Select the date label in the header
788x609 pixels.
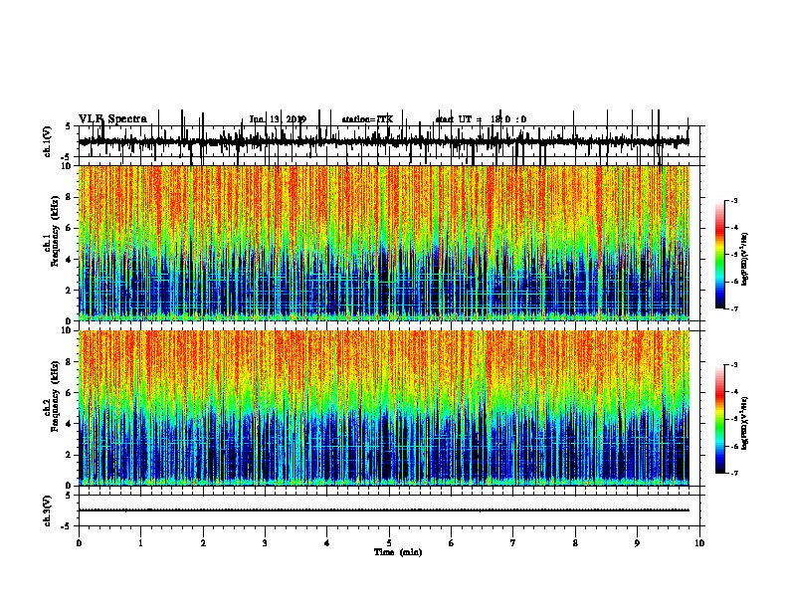pyautogui.click(x=278, y=119)
